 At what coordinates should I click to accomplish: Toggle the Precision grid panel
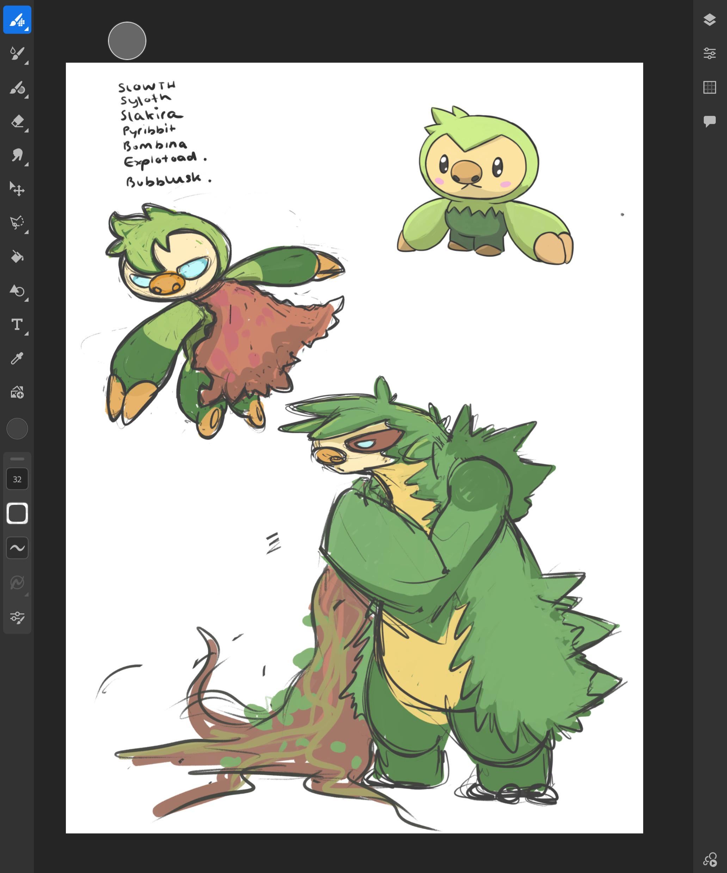click(x=709, y=87)
